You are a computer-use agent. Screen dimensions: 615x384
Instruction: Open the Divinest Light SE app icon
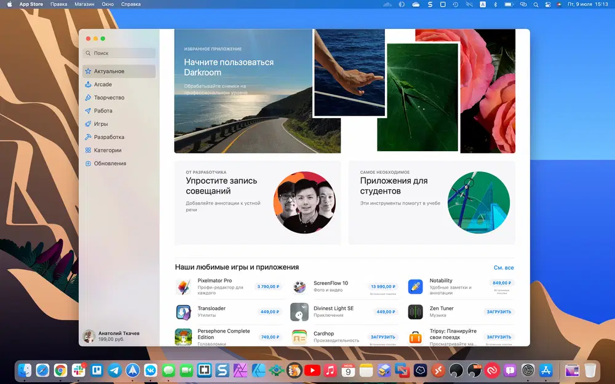click(300, 312)
